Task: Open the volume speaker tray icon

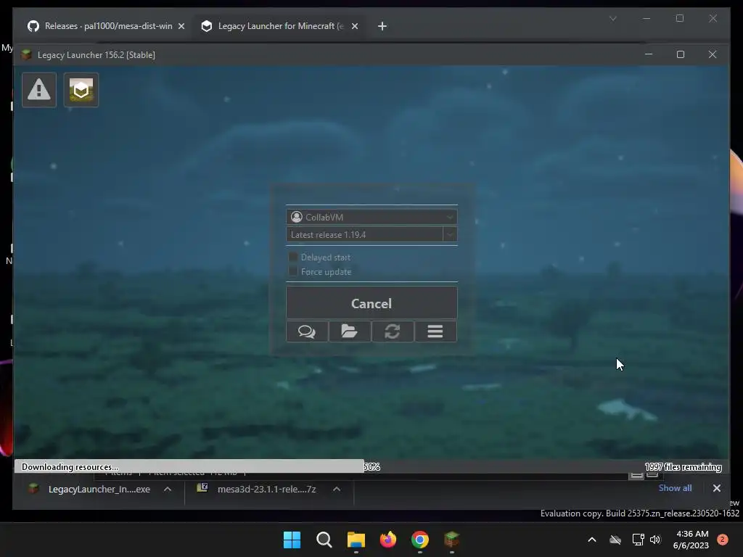Action: [x=655, y=540]
